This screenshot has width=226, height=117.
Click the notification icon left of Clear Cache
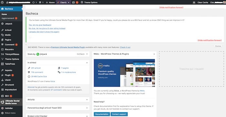(194, 3)
